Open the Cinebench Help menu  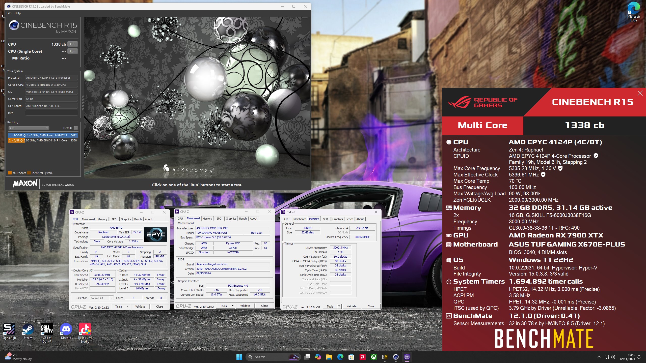point(18,13)
